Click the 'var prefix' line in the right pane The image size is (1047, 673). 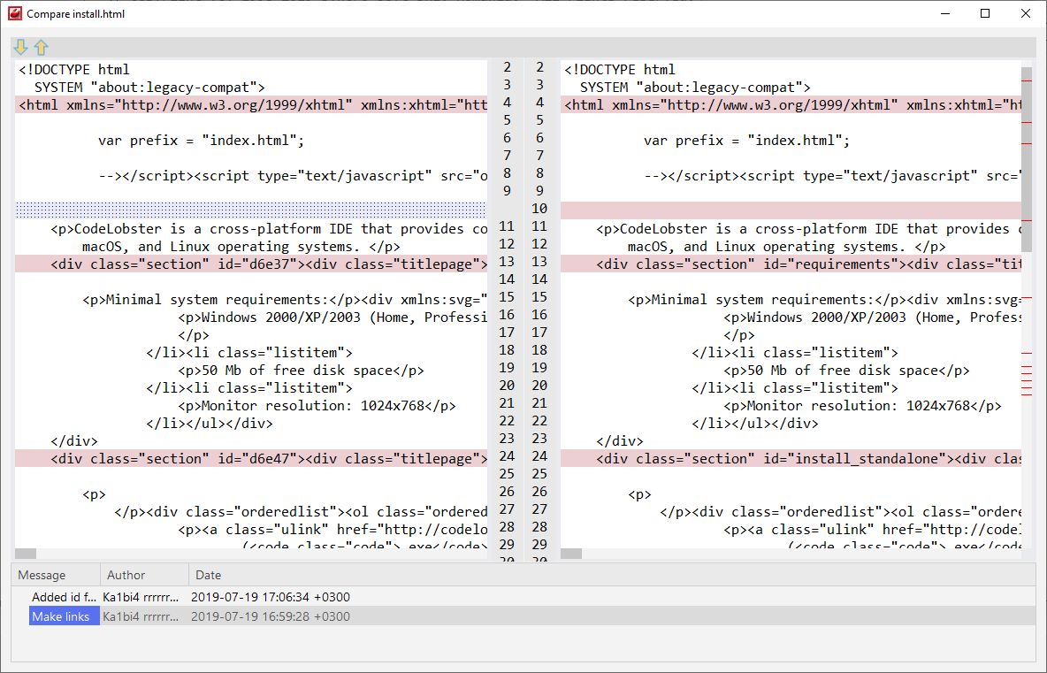[746, 141]
